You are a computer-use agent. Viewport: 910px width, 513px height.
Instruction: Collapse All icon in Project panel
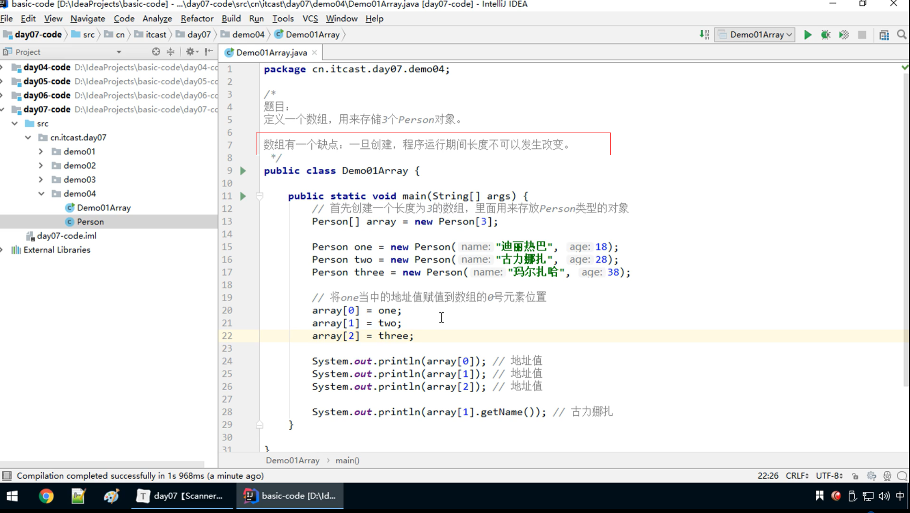pos(170,52)
